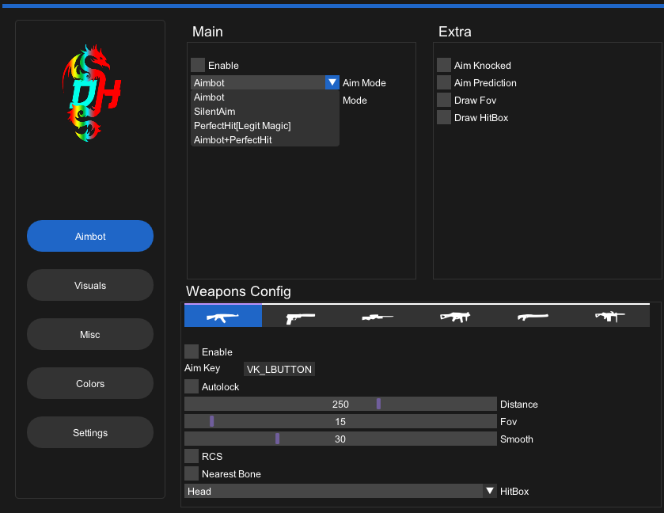664x513 pixels.
Task: Click the selected Aimbot value in Aim Mode combo
Action: [258, 82]
